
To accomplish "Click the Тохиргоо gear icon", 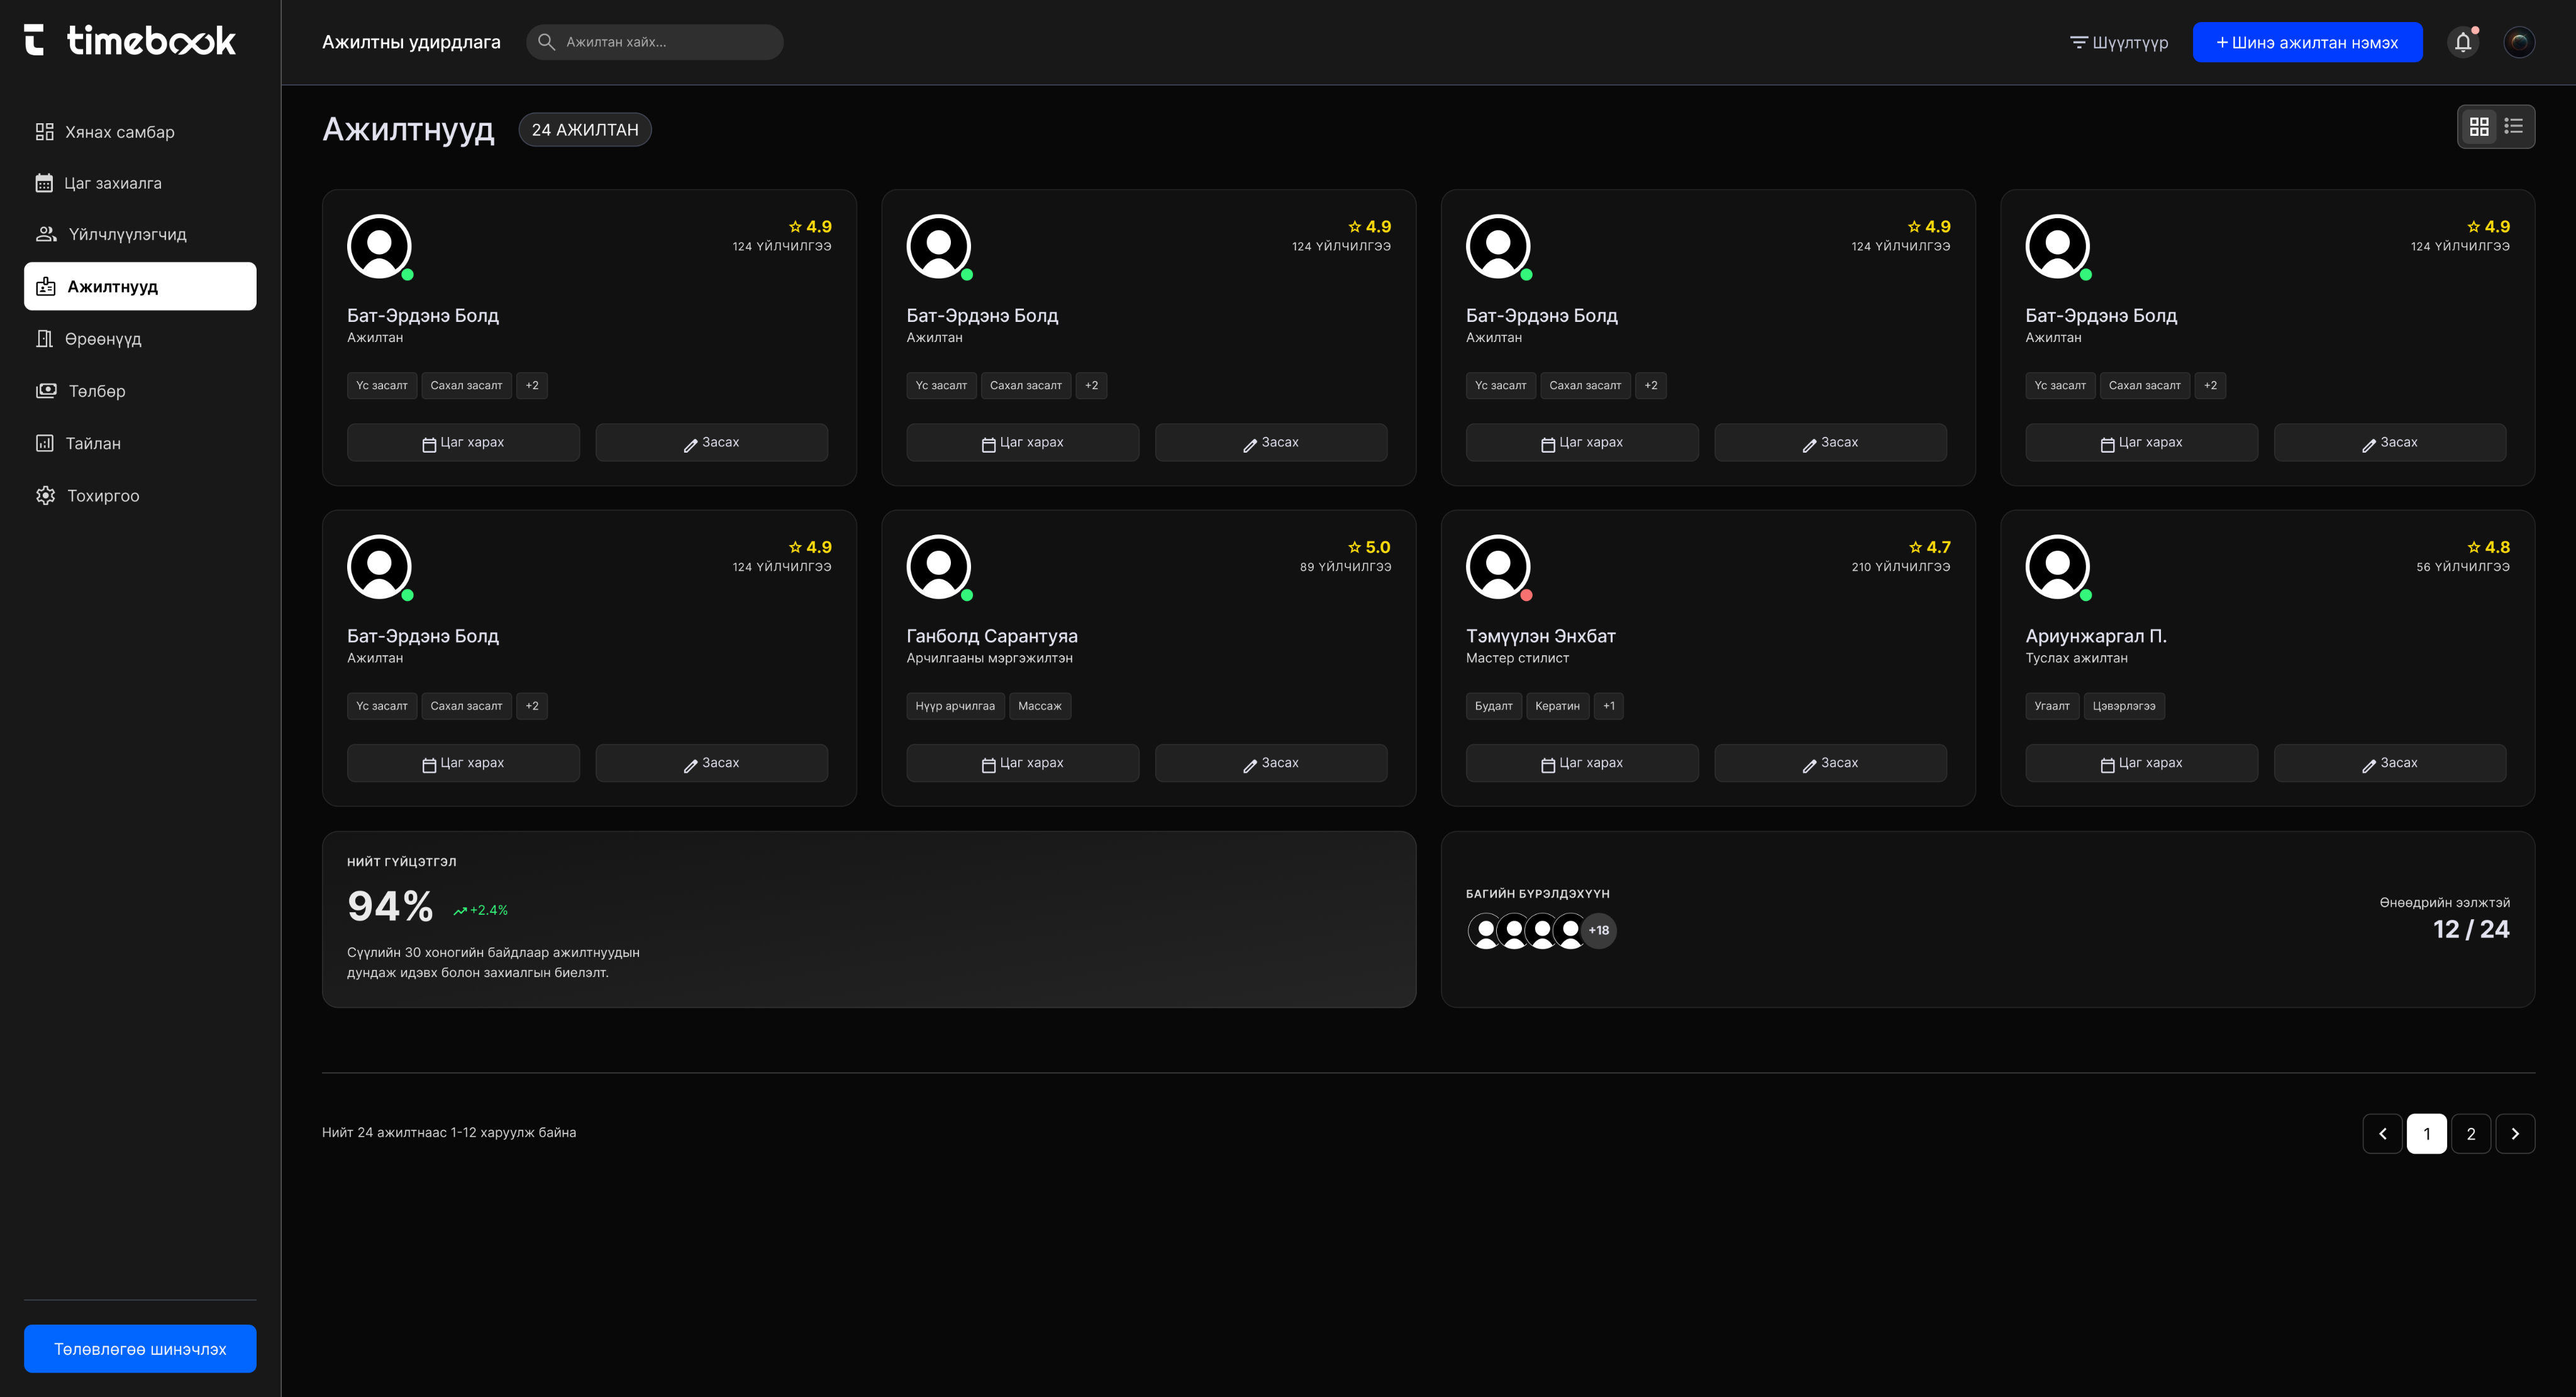I will 45,495.
